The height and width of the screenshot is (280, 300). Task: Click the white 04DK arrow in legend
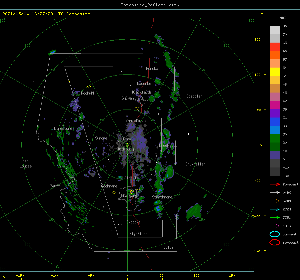[275, 192]
